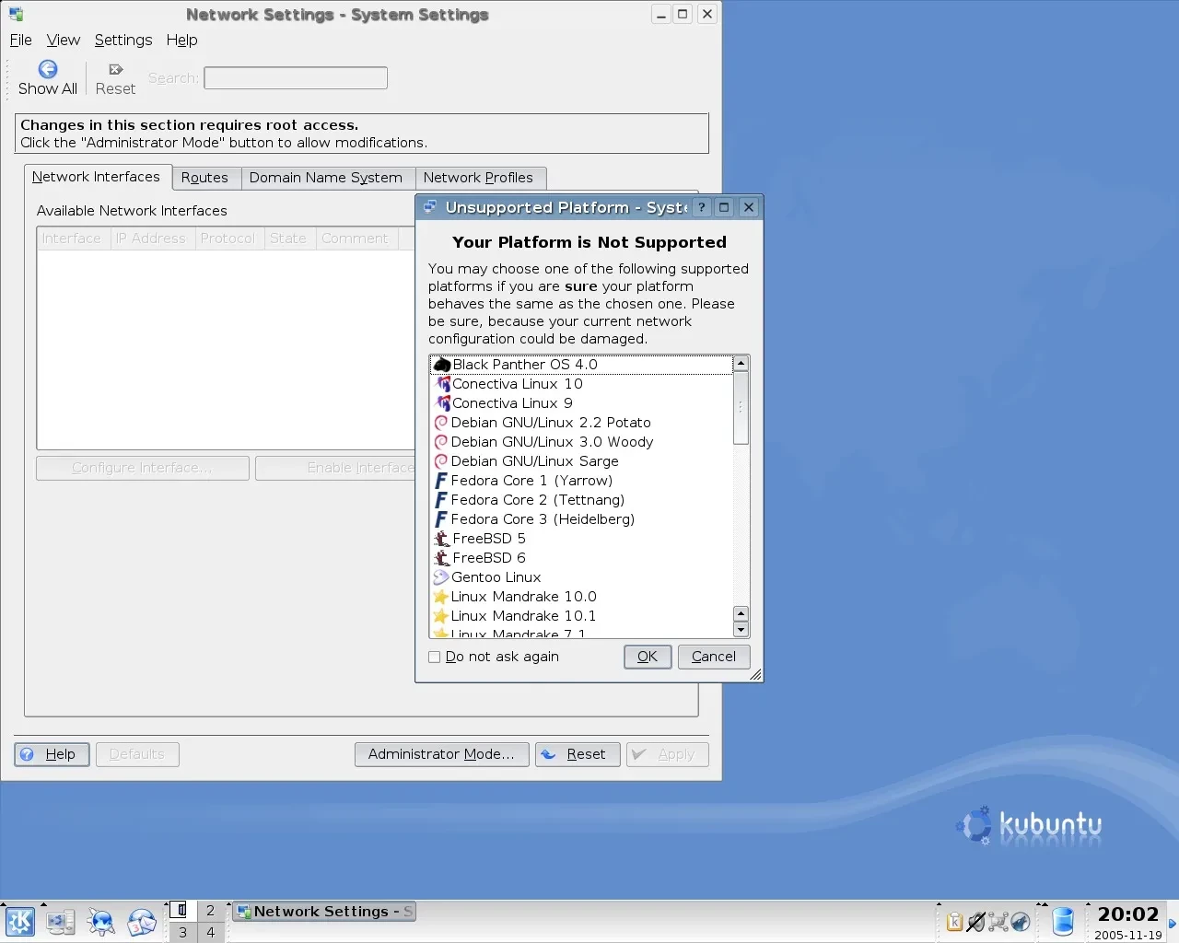Open the System Menu icon in the panel
Viewport: 1179px width, 943px height.
click(61, 922)
